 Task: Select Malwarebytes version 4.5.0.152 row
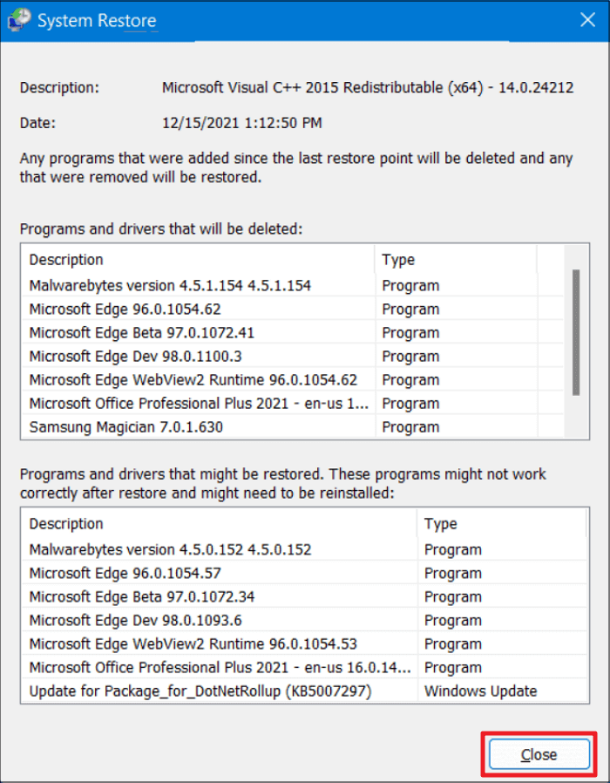[170, 549]
